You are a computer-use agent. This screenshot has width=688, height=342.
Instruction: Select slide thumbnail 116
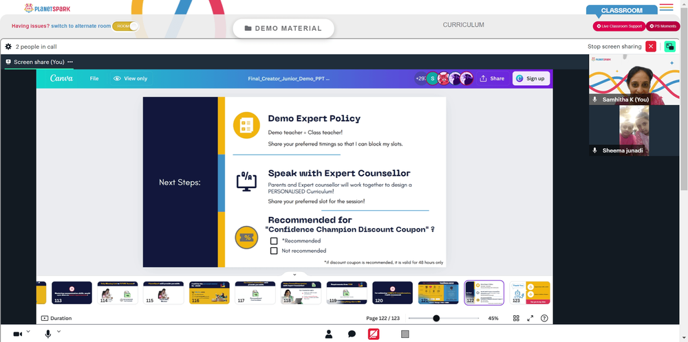pyautogui.click(x=209, y=293)
